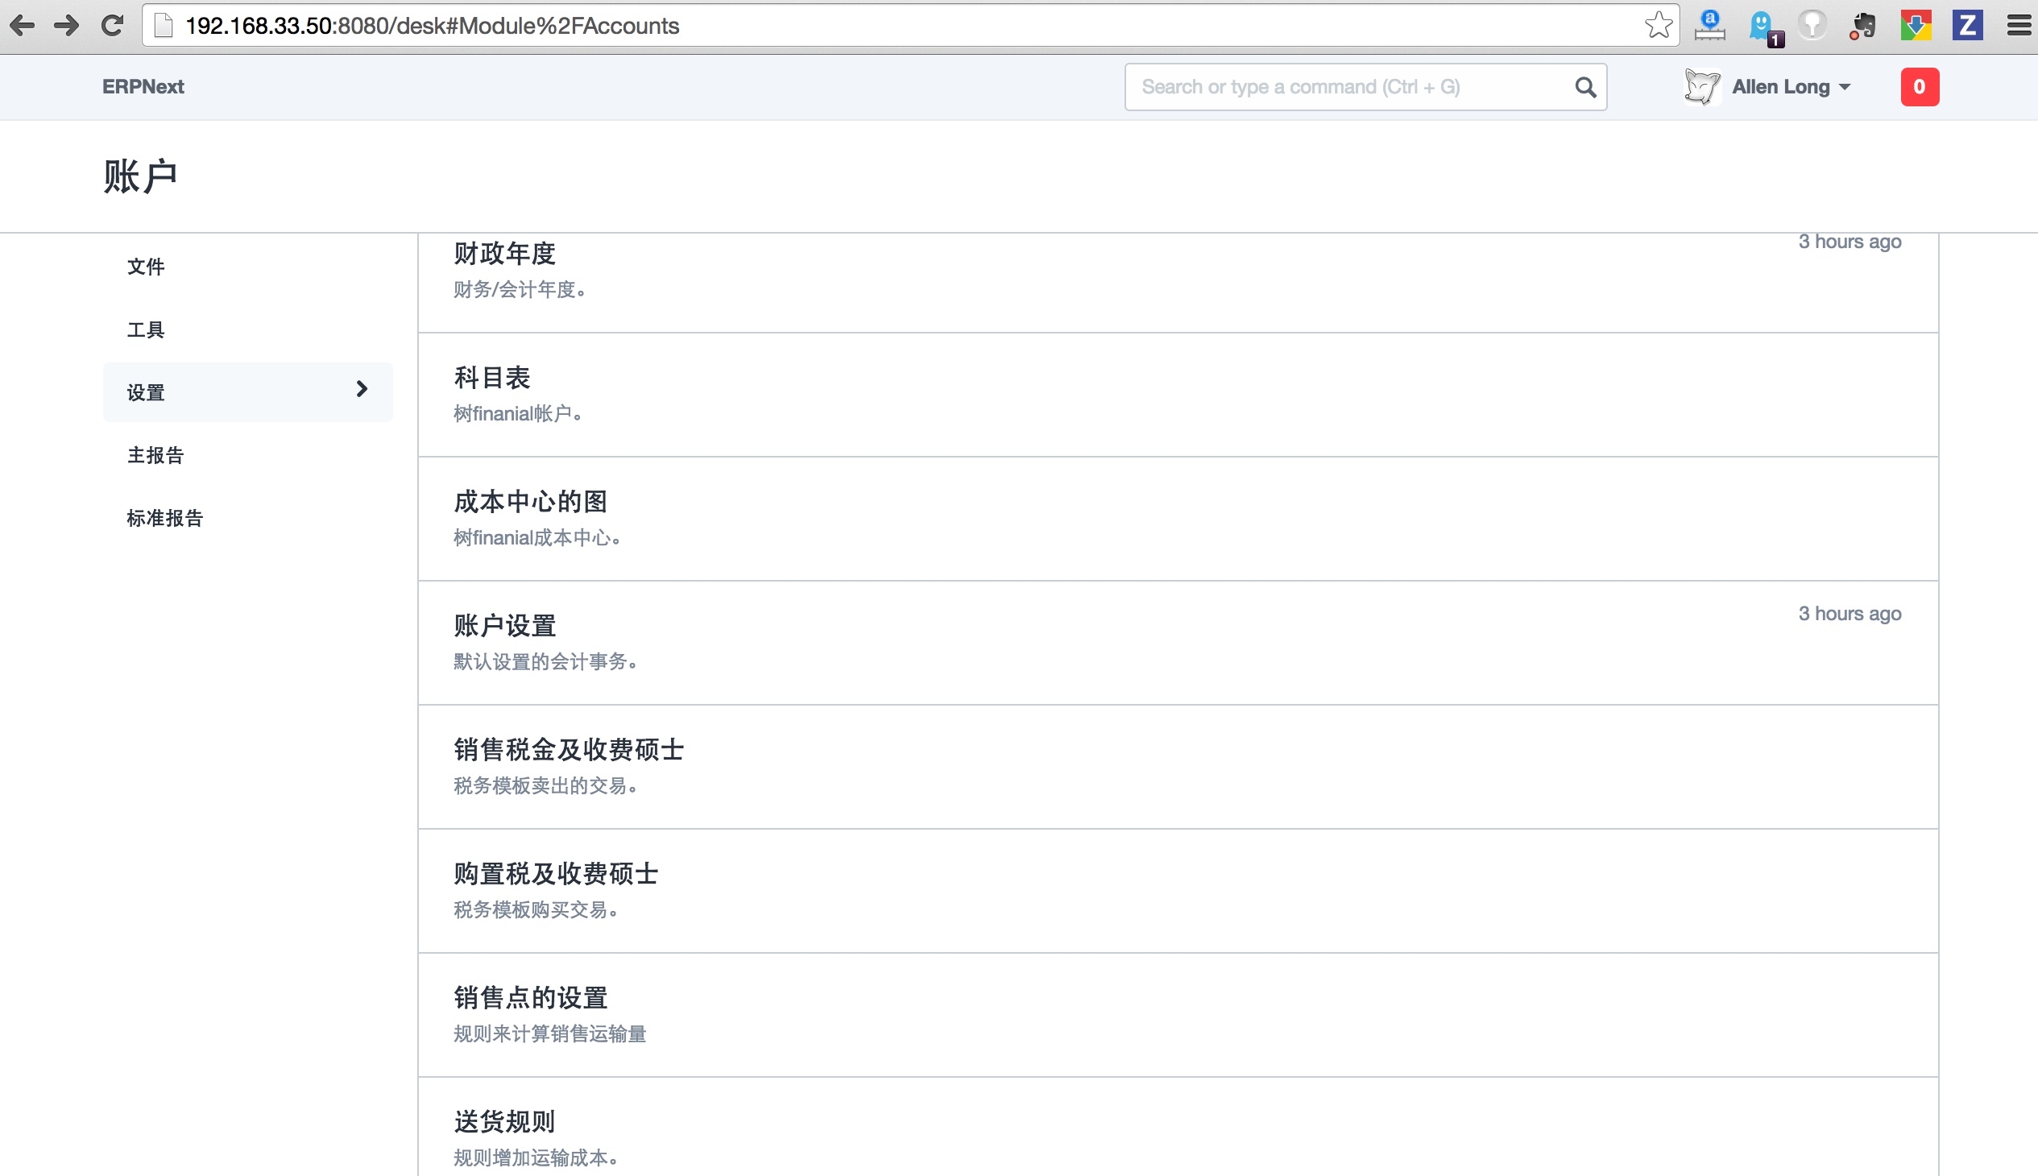The image size is (2038, 1176).
Task: Click the 设置 sidebar chevron arrow
Action: [x=362, y=390]
